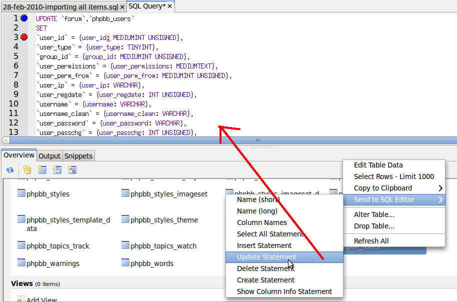Select the phpbb_topics_track table icon
The height and width of the screenshot is (302, 457).
tap(21, 245)
